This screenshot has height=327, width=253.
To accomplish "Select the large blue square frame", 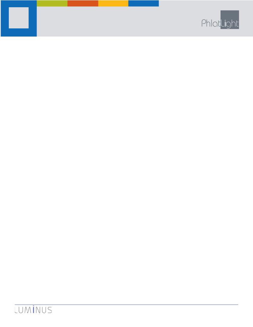I will [19, 18].
